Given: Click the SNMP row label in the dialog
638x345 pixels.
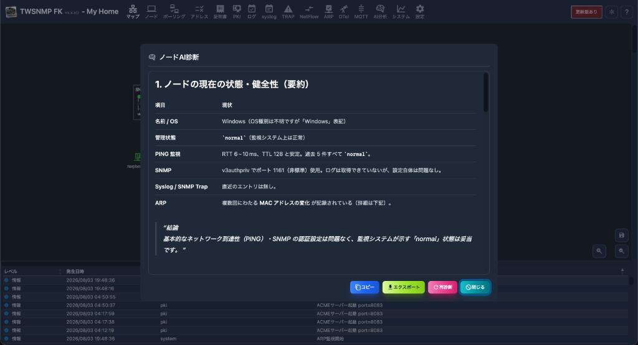Looking at the screenshot, I should 163,170.
